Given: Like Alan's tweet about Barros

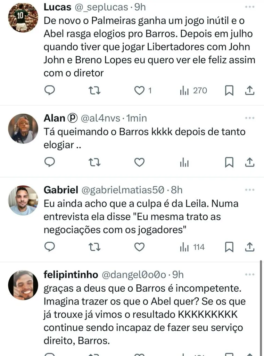Looking at the screenshot, I should point(139,162).
